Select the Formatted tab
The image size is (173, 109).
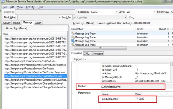coord(77,53)
